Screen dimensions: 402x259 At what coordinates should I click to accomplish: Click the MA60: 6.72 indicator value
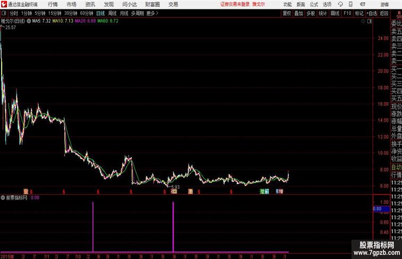coord(108,21)
